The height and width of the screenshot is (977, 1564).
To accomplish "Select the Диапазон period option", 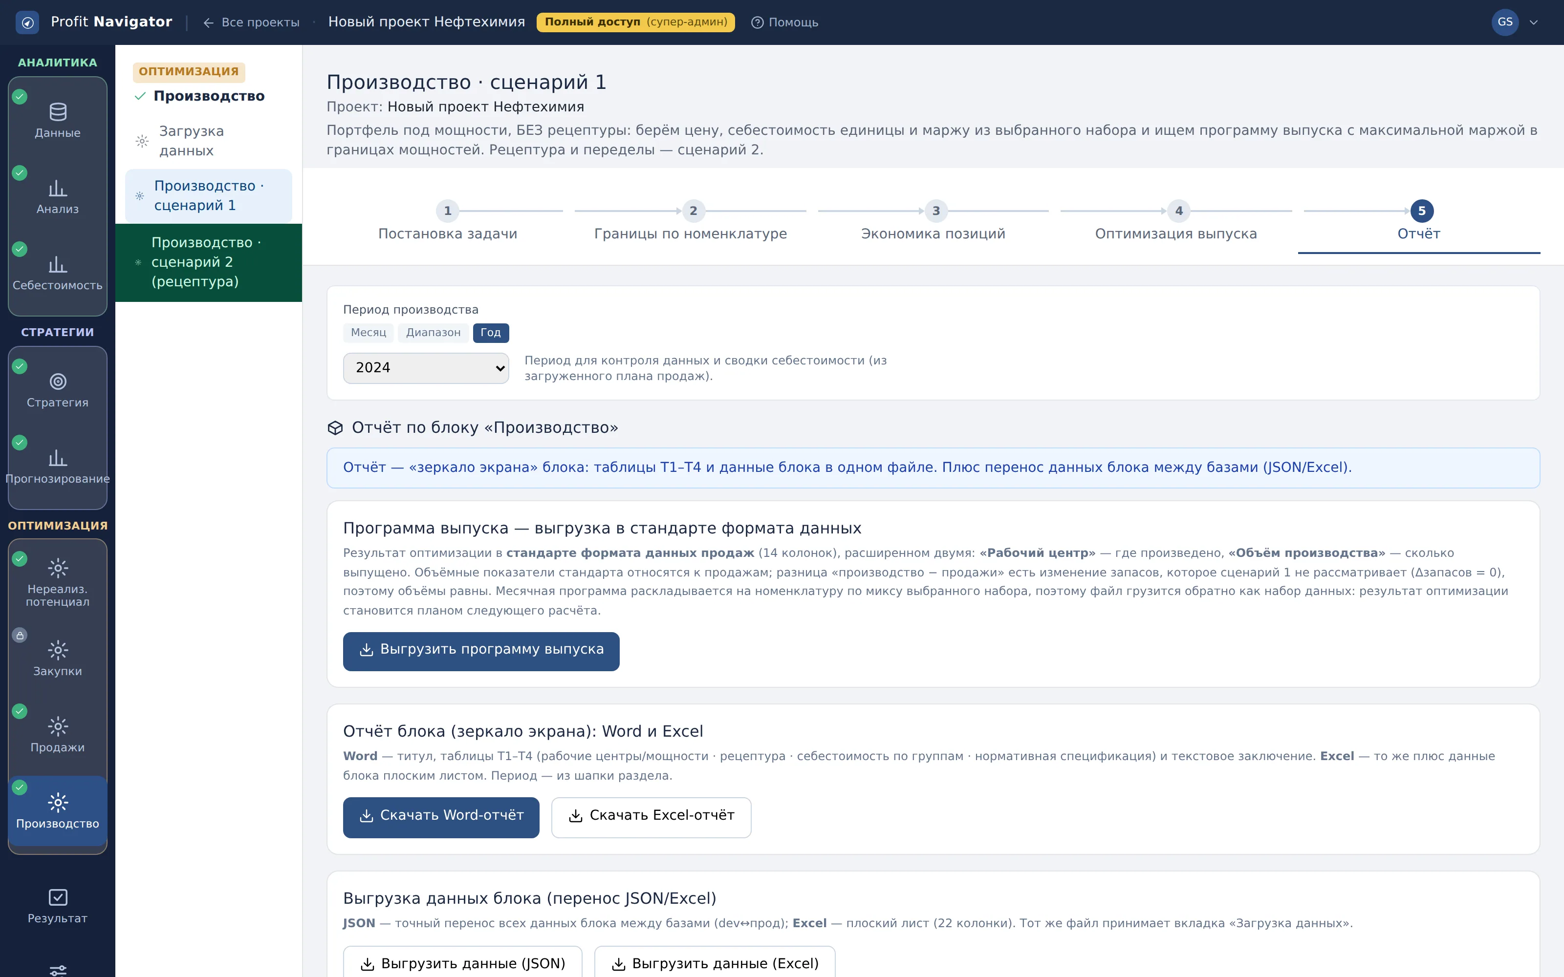I will (x=433, y=333).
